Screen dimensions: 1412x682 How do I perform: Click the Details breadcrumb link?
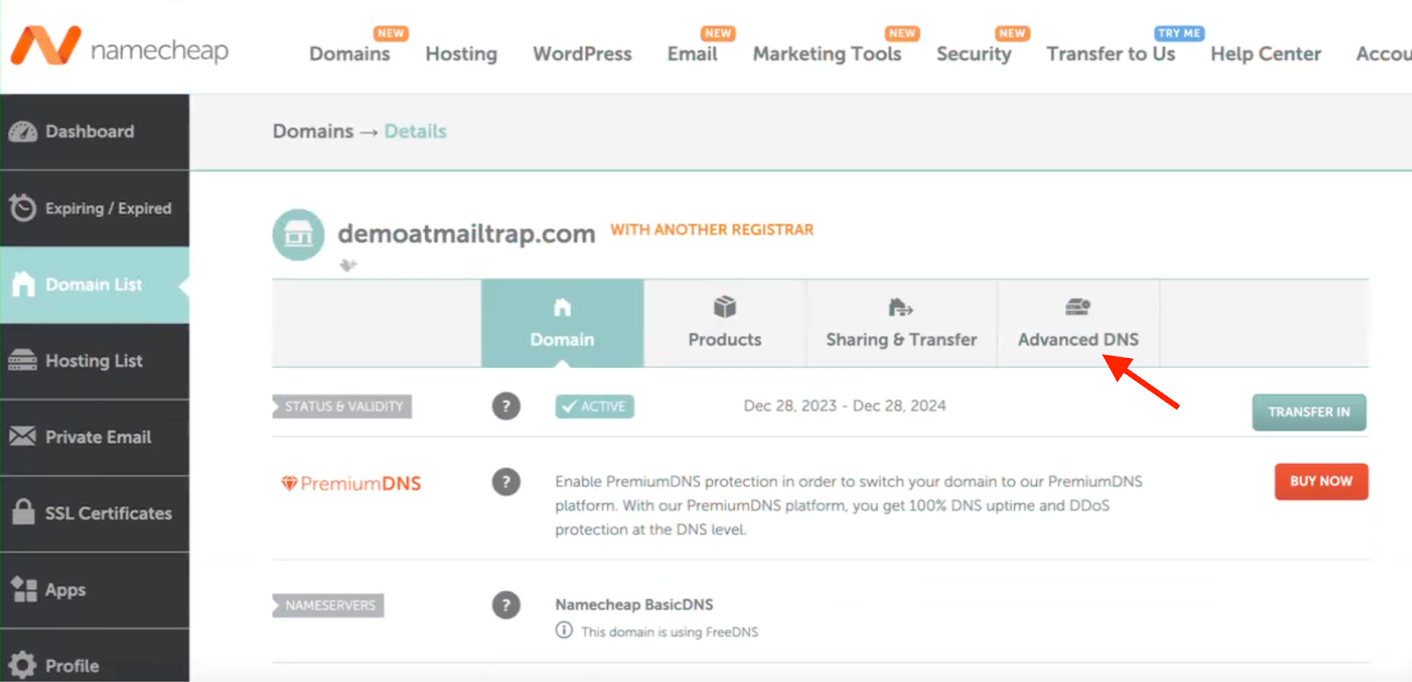(416, 131)
